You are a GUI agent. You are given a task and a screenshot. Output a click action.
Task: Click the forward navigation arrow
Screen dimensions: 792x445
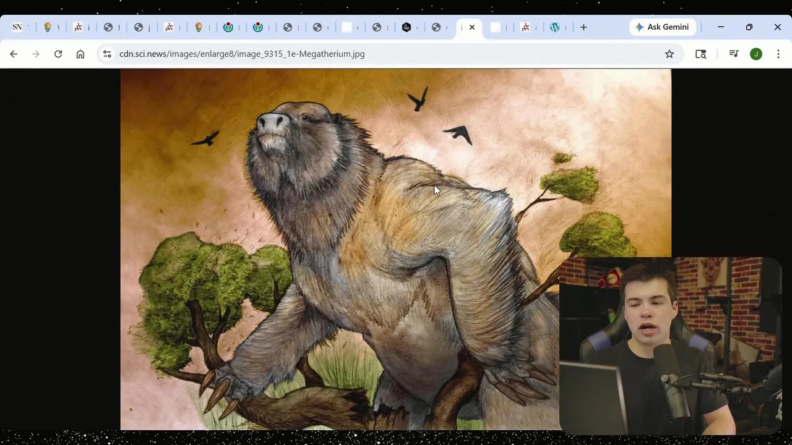point(36,54)
